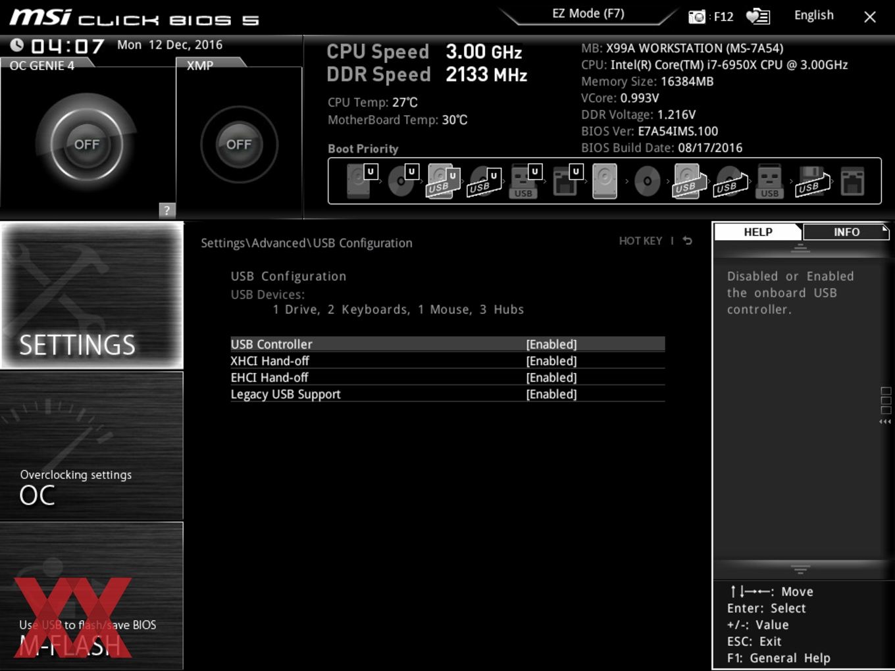Switch to EZ Mode (F7)

pyautogui.click(x=588, y=14)
